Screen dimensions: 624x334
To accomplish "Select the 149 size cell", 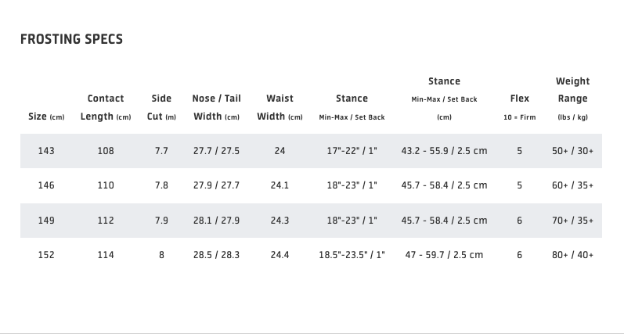I will coord(46,221).
